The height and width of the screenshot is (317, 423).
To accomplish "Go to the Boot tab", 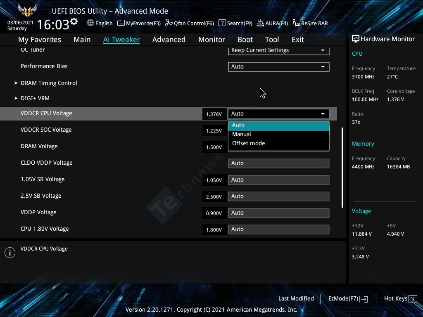I will point(245,40).
